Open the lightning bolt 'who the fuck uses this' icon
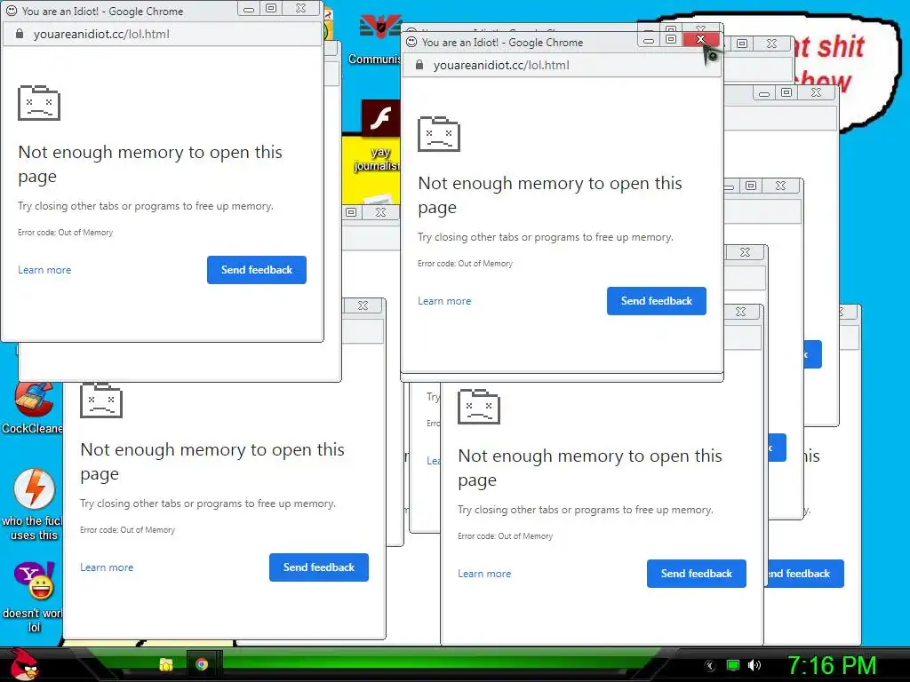 point(34,504)
